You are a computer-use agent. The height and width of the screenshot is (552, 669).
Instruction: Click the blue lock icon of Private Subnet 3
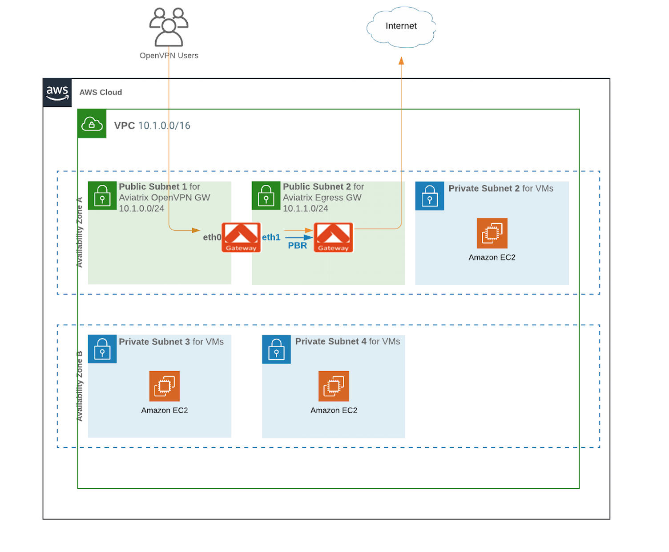[102, 349]
